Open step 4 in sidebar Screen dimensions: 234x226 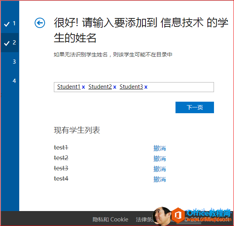14,81
